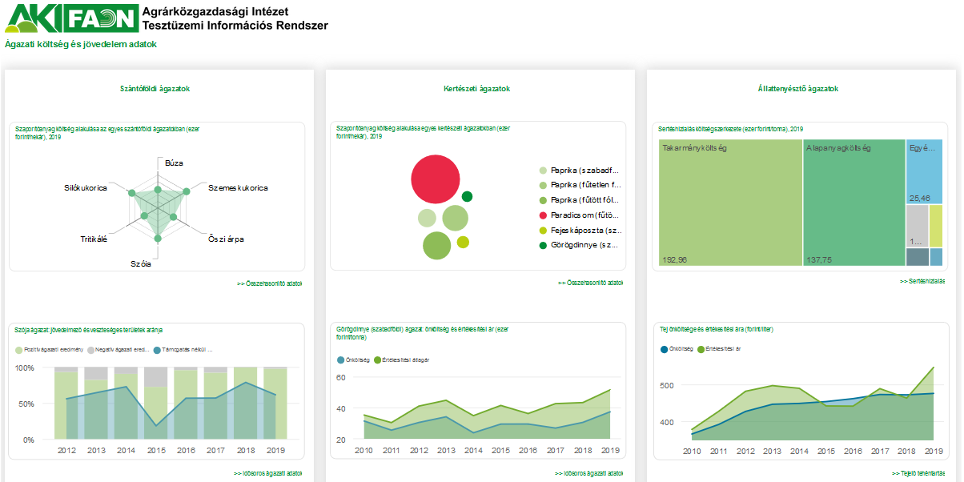
Task: Toggle Pozitív ágazati eredmény legend series
Action: [48, 350]
